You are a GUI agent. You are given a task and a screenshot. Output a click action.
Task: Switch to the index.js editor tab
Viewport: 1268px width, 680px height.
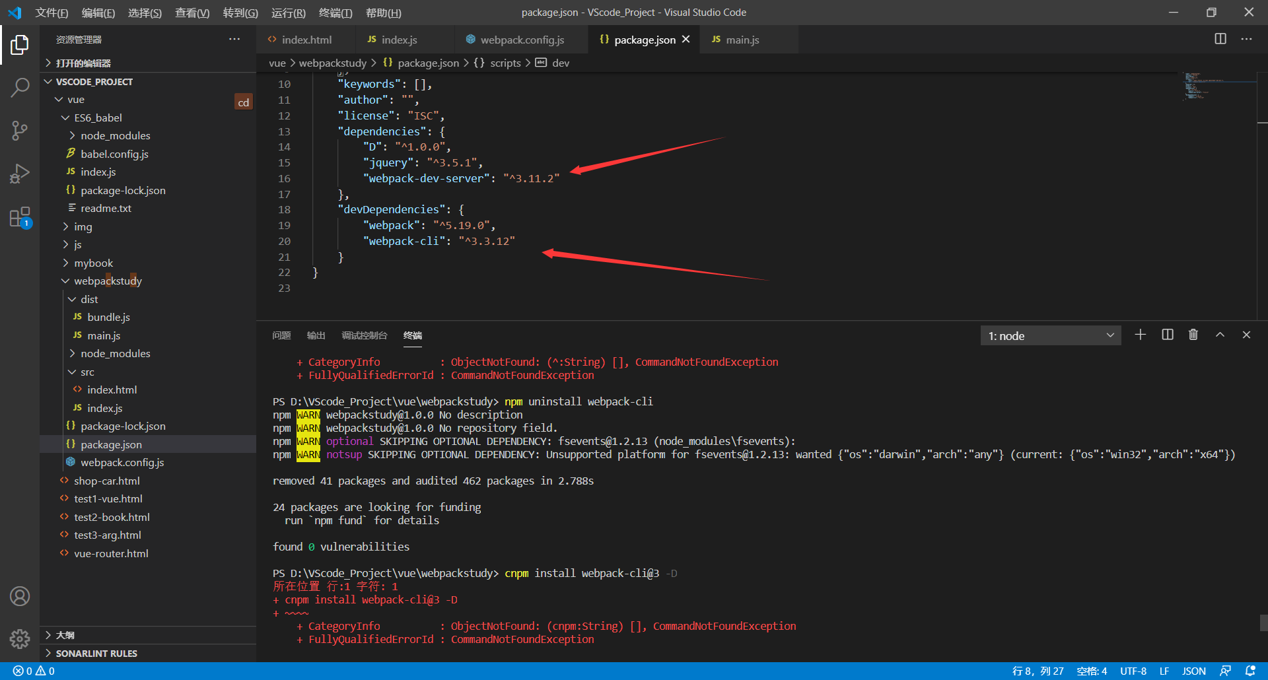point(405,40)
